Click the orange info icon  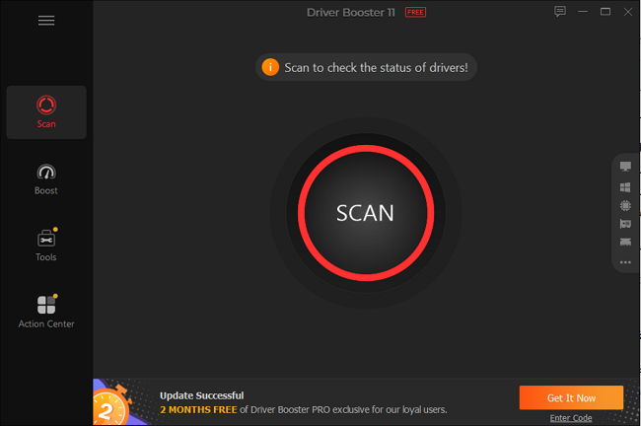click(270, 67)
